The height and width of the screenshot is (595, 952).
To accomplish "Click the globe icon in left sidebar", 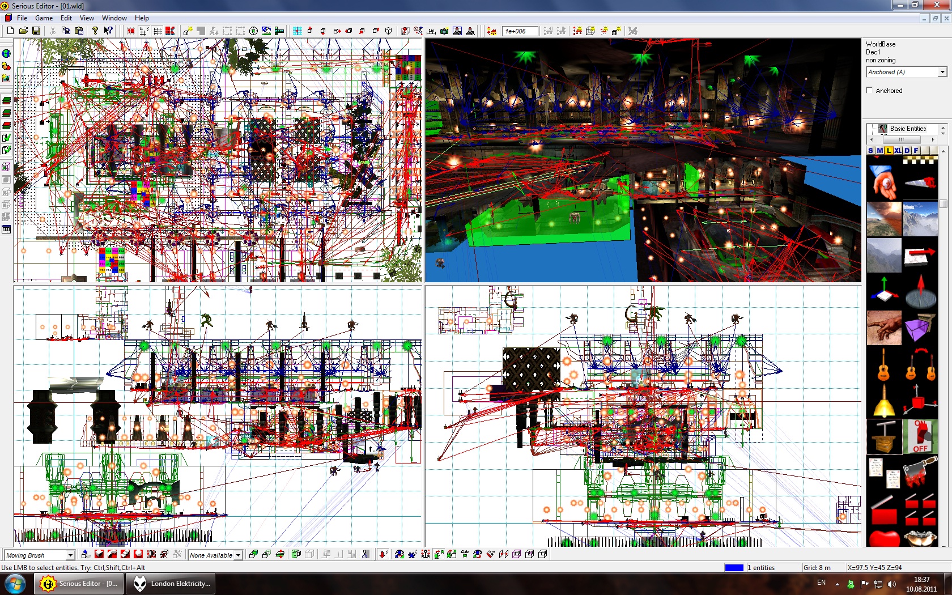I will [6, 53].
